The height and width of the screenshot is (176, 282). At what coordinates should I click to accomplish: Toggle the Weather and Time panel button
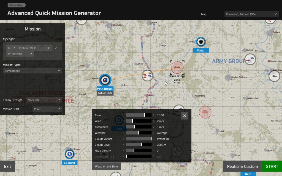pos(106,166)
